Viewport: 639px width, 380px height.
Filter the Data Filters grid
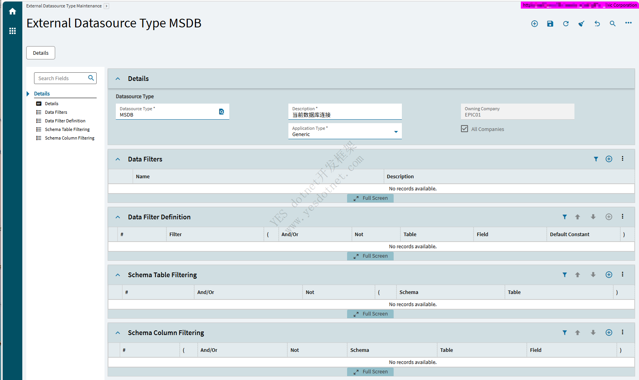(596, 159)
